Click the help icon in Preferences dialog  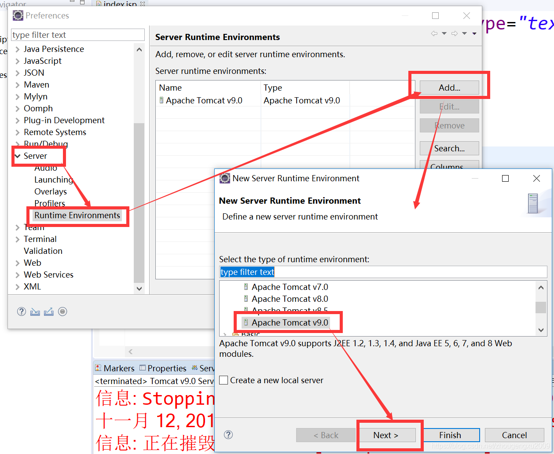(22, 311)
